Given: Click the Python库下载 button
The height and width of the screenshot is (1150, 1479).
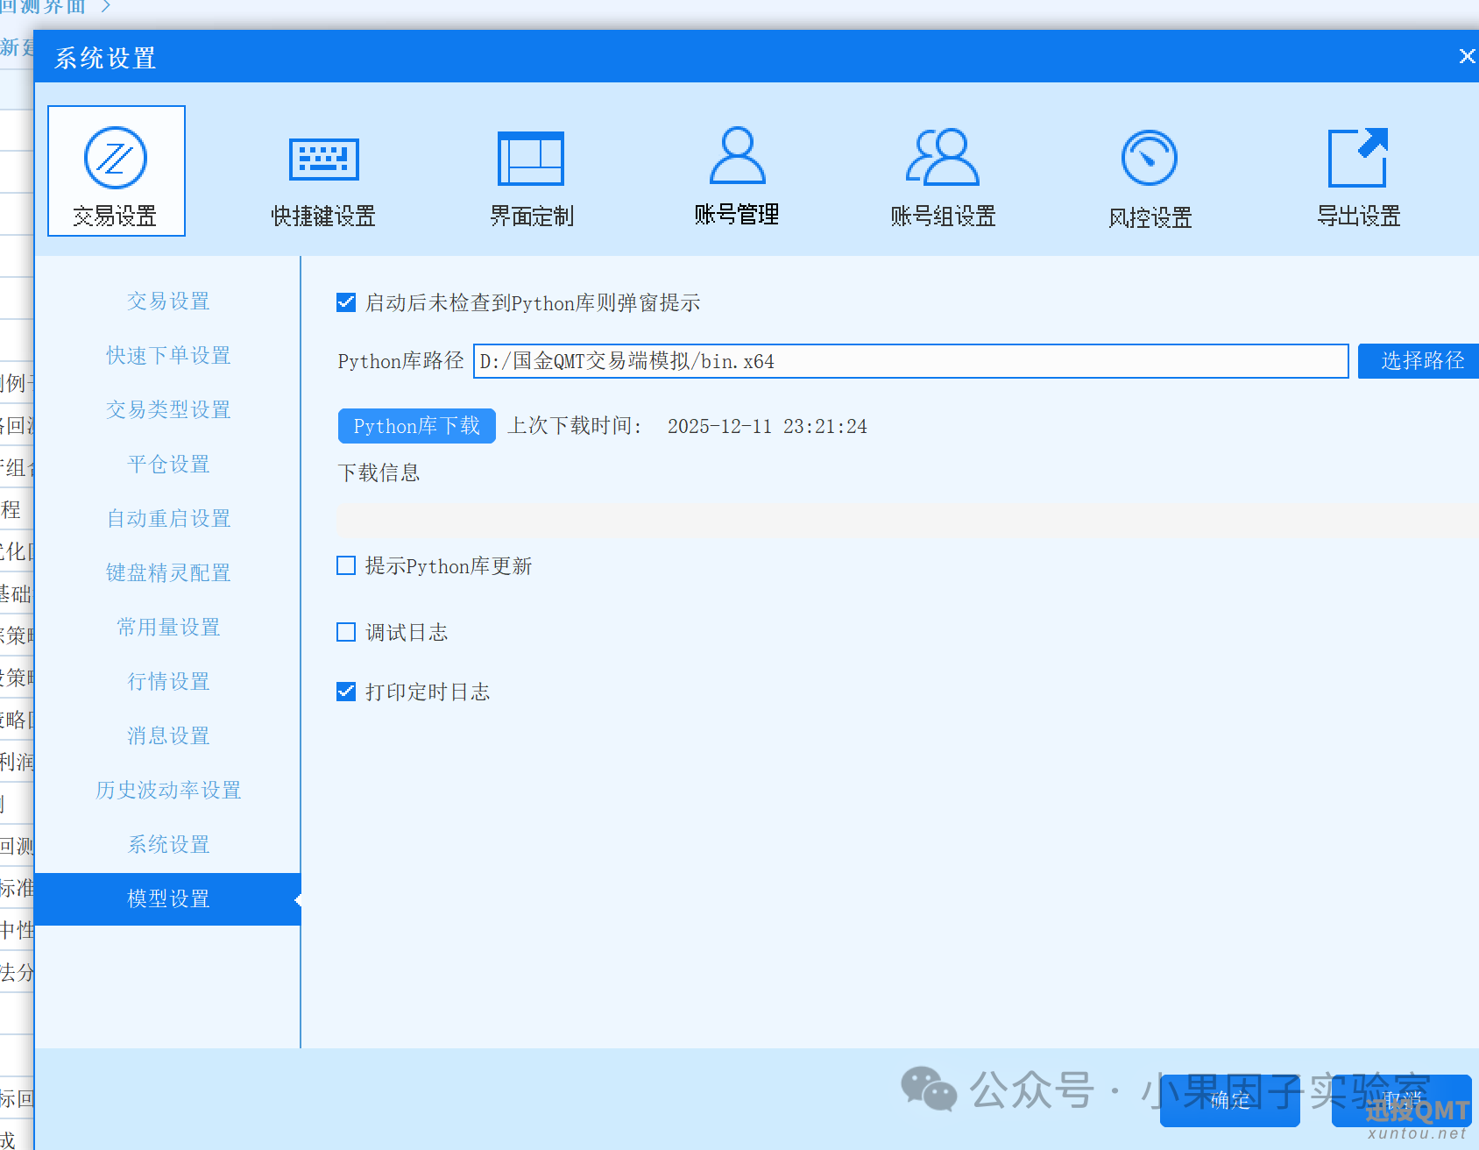Looking at the screenshot, I should [x=416, y=426].
